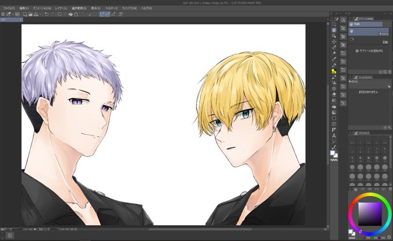
Task: Open the ヘルプ(H) menu
Action: 147,8
